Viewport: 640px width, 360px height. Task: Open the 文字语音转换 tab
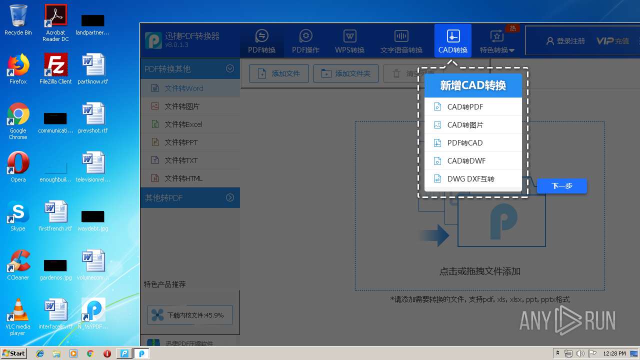(401, 41)
